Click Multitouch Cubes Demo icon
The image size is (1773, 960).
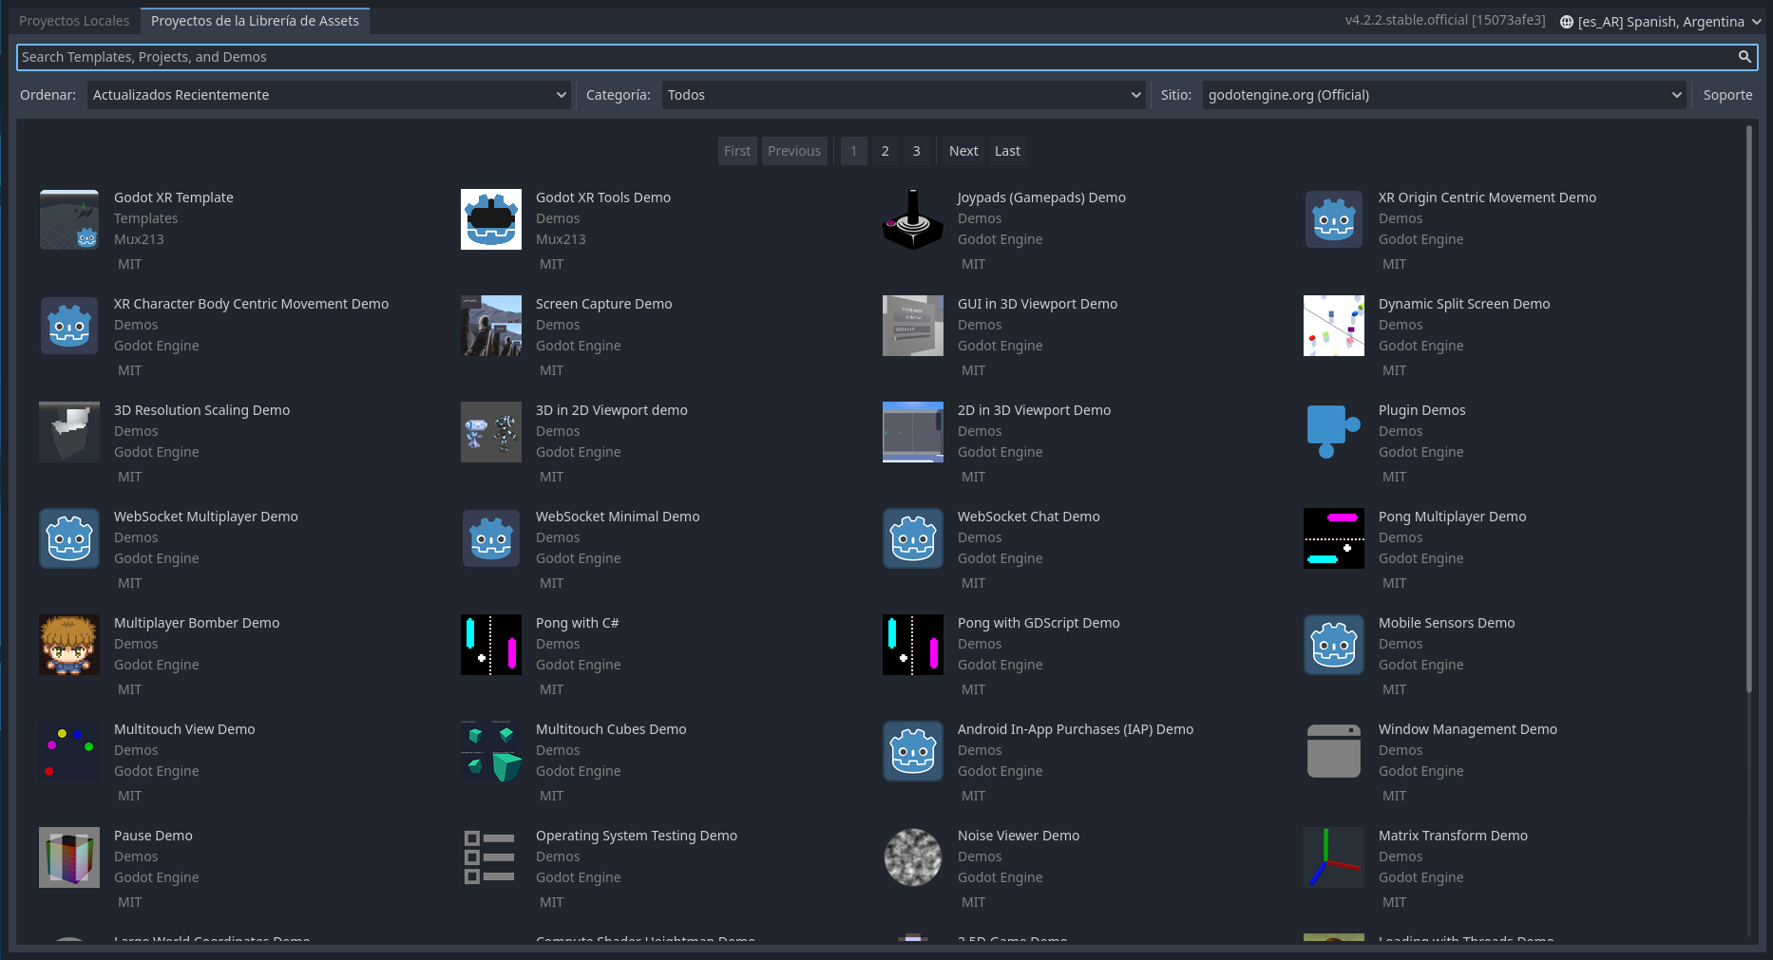(491, 751)
